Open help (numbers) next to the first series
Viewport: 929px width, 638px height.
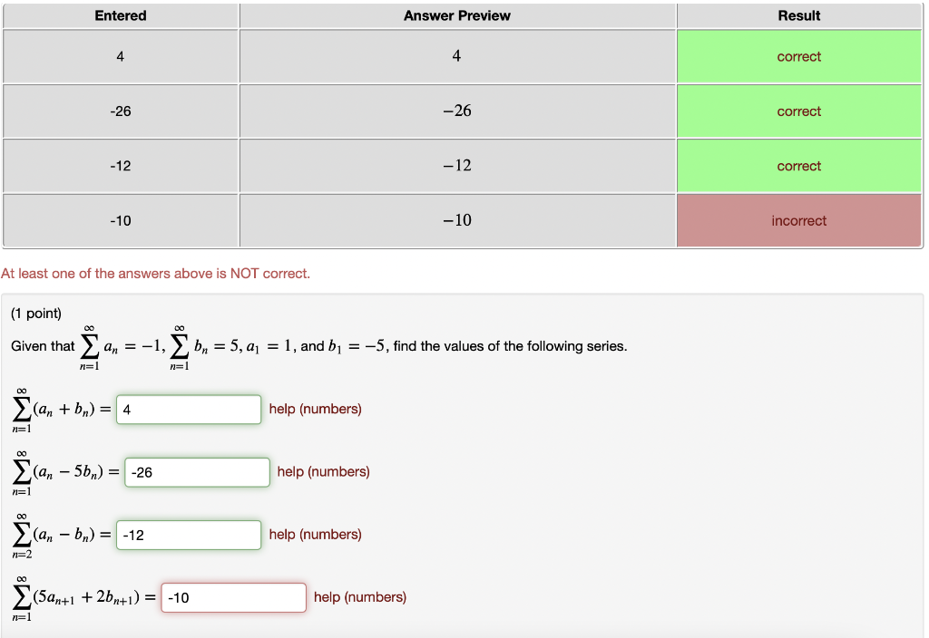coord(315,409)
